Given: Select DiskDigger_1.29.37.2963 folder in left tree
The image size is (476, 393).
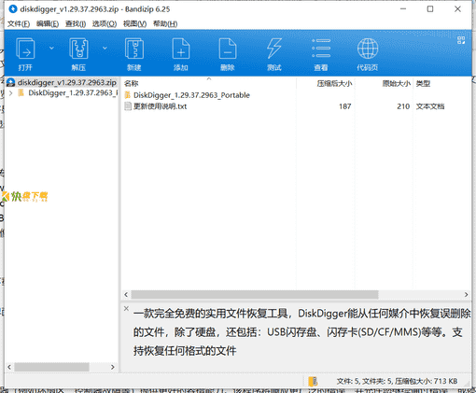Looking at the screenshot, I should (73, 92).
